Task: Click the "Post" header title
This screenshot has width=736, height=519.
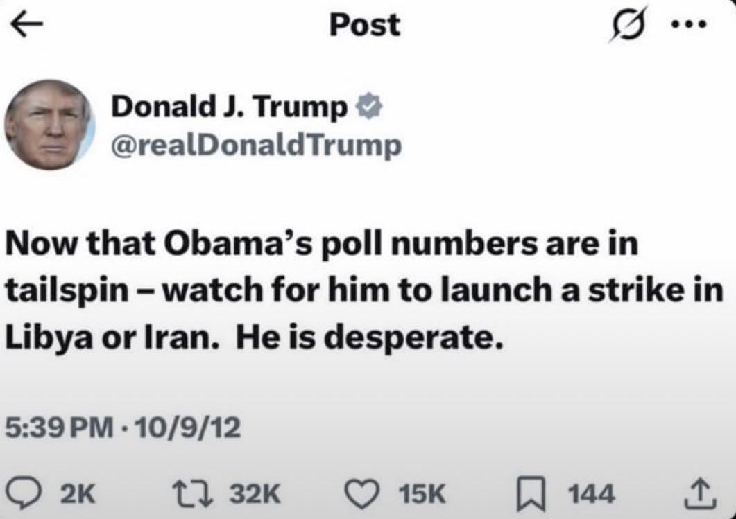Action: pyautogui.click(x=364, y=26)
